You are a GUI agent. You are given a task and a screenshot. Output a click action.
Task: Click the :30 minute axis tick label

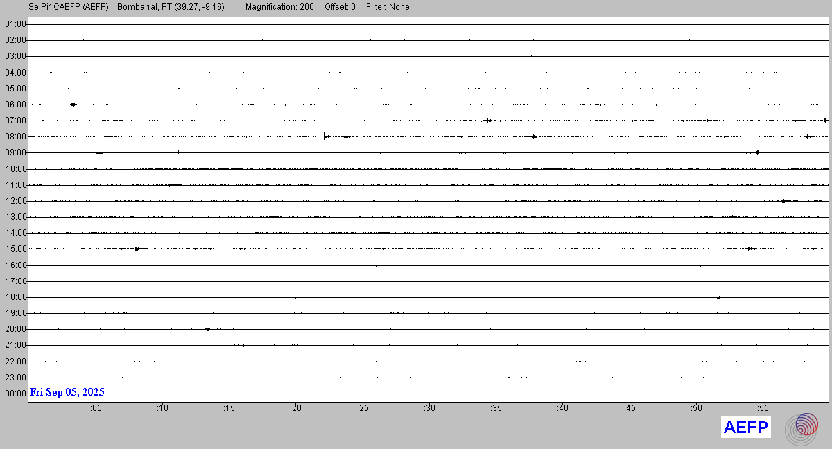coord(429,408)
